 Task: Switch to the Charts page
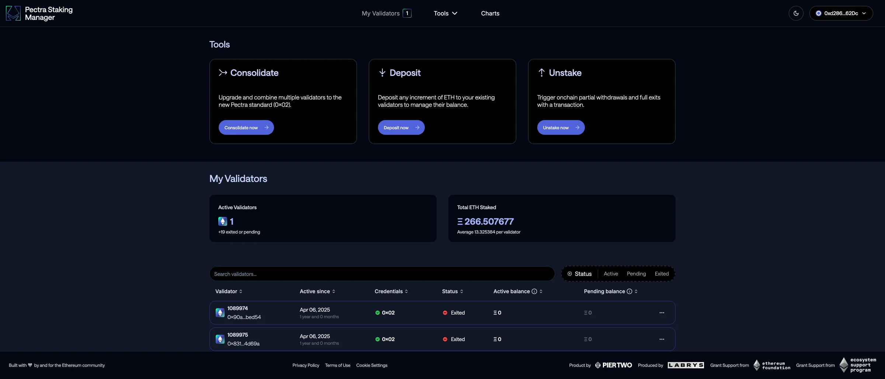point(490,13)
